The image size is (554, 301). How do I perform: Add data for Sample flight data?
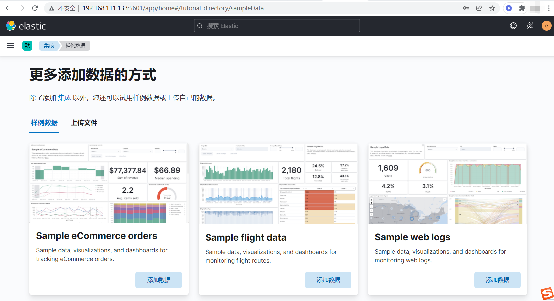[328, 280]
